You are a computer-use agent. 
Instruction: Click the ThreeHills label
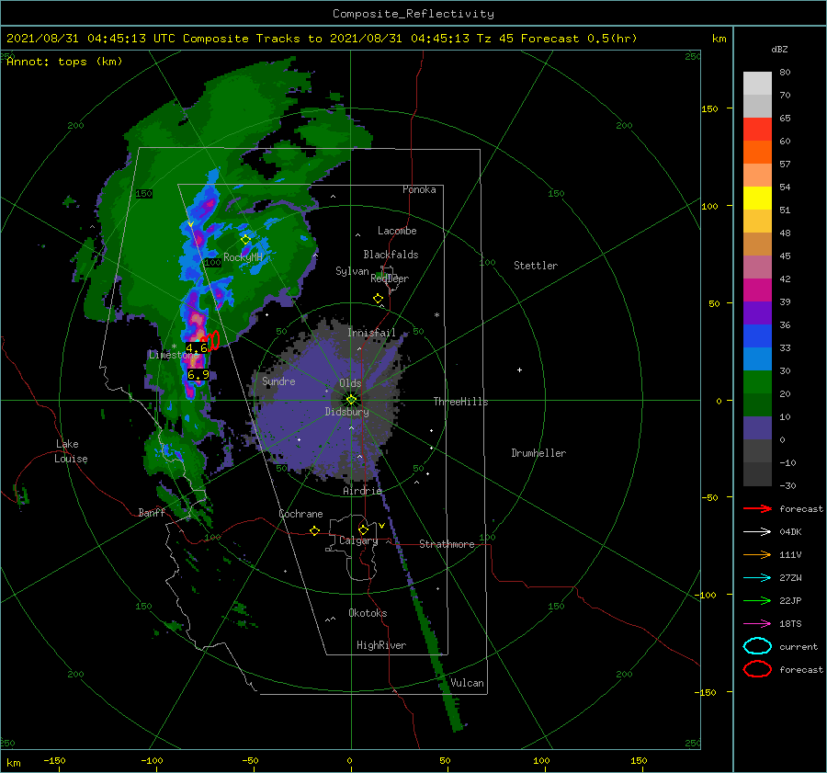pyautogui.click(x=461, y=402)
